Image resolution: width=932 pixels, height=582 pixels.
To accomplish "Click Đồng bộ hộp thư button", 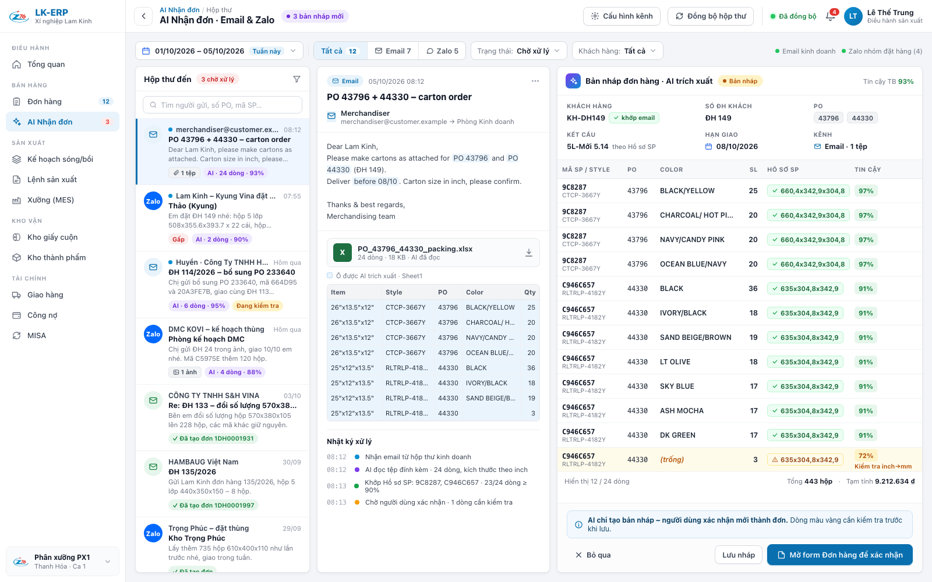I will click(711, 16).
